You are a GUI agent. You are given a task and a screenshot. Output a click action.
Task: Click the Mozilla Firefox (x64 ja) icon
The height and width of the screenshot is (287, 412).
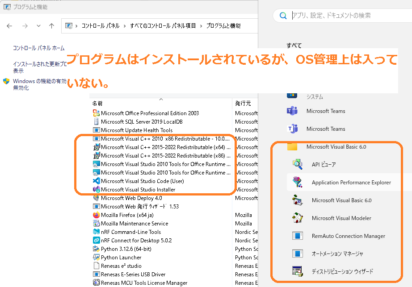(x=96, y=215)
